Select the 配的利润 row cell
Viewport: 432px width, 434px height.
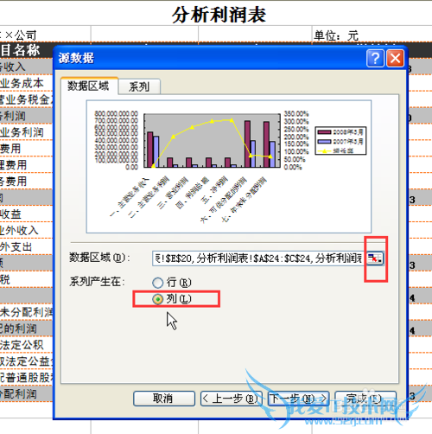click(27, 329)
